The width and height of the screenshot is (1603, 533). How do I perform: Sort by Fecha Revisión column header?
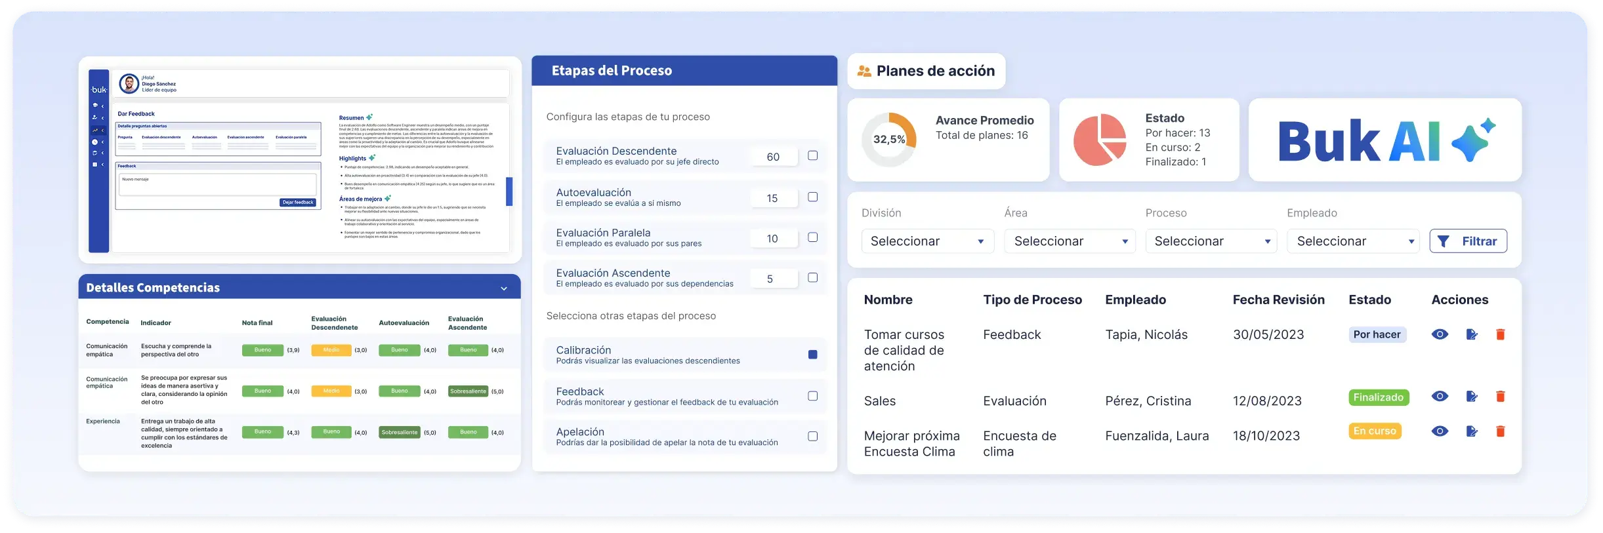click(x=1278, y=300)
